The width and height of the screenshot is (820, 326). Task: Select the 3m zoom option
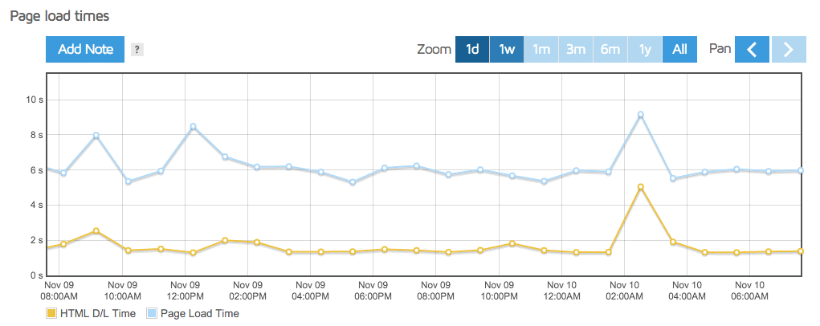576,50
